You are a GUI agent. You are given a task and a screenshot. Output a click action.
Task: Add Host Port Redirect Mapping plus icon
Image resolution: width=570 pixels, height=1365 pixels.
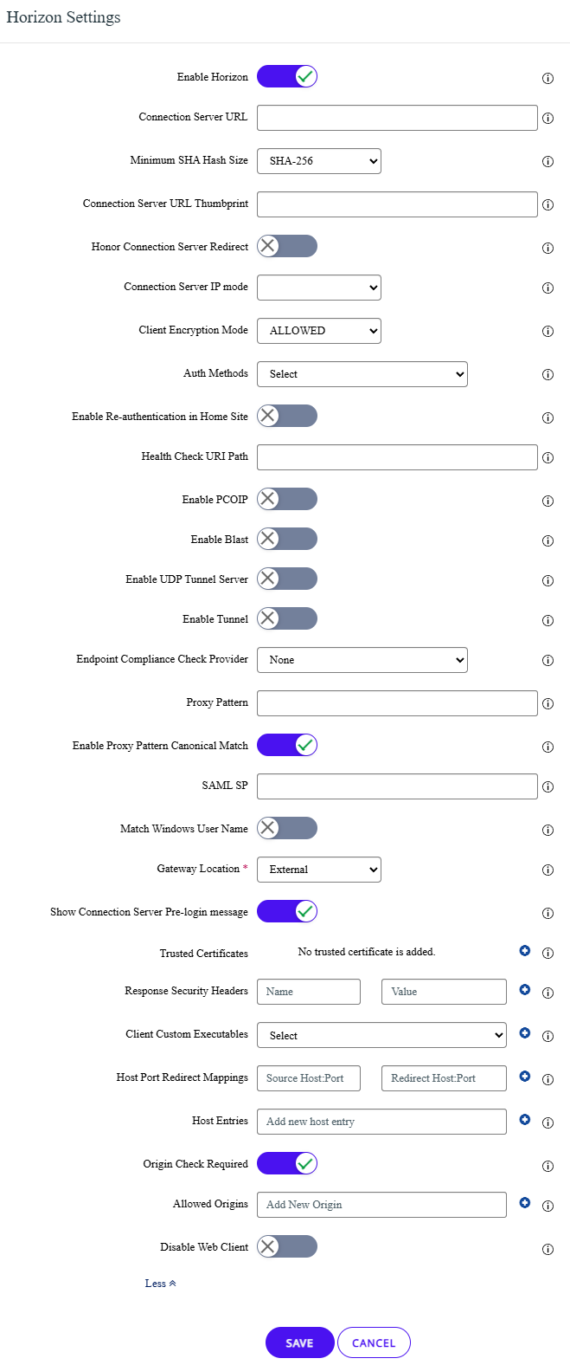click(x=525, y=1076)
